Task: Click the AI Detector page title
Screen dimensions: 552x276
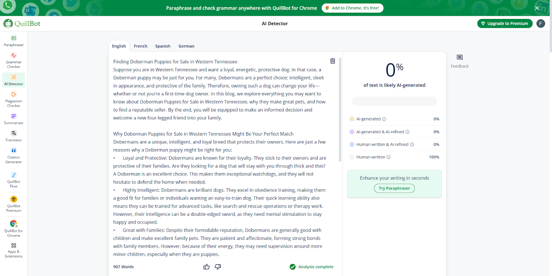Action: point(275,23)
